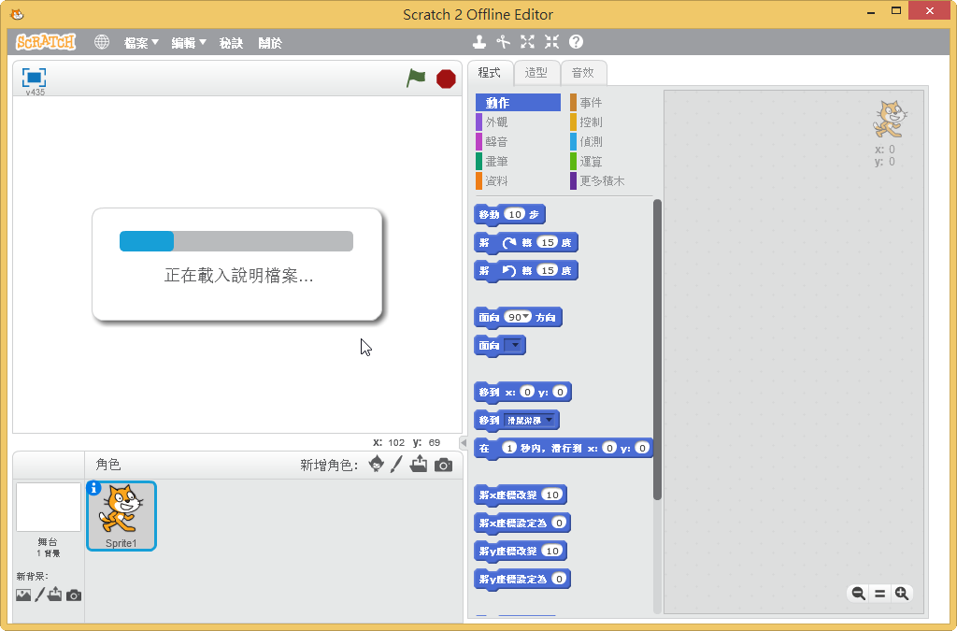Select the Sprite1 cat thumbnail
The image size is (957, 631).
coord(121,516)
